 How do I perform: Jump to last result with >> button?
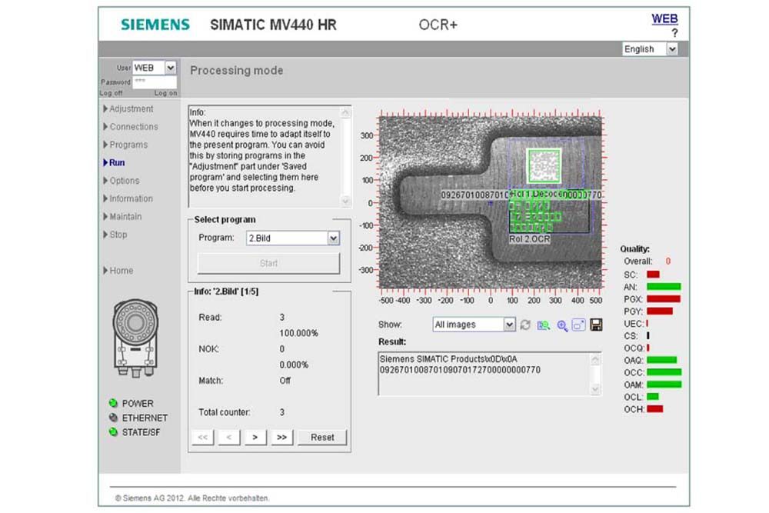(x=281, y=437)
